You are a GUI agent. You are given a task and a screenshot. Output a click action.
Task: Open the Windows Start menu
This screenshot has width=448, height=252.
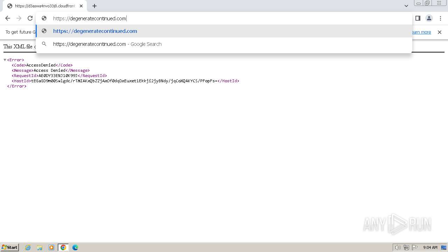[x=10, y=247]
